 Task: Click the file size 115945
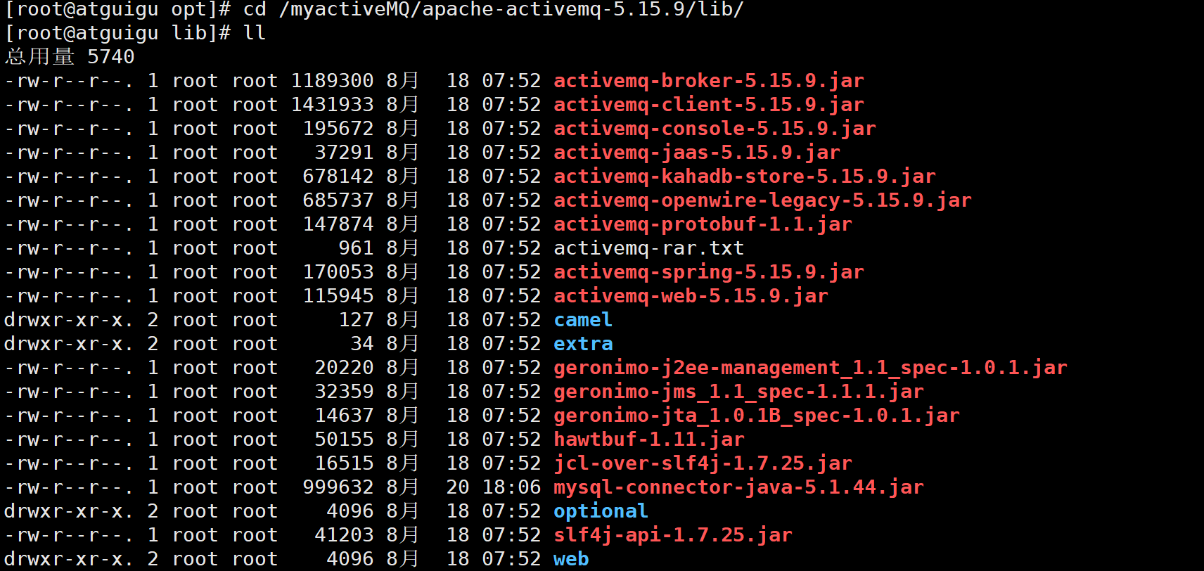(338, 297)
